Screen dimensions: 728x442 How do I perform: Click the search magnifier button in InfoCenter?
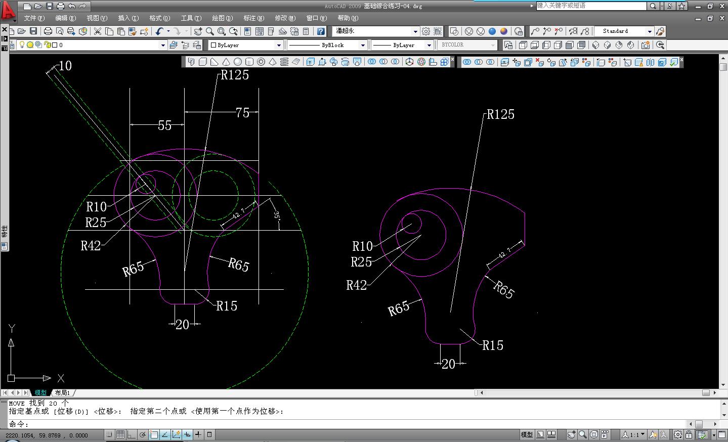[653, 6]
